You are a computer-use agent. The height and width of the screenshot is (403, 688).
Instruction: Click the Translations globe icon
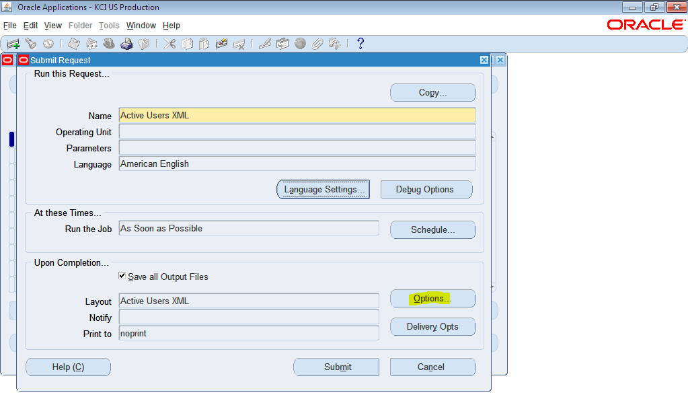[x=300, y=44]
